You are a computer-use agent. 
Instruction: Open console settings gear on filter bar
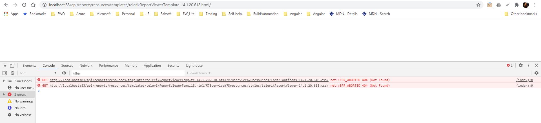click(536, 73)
